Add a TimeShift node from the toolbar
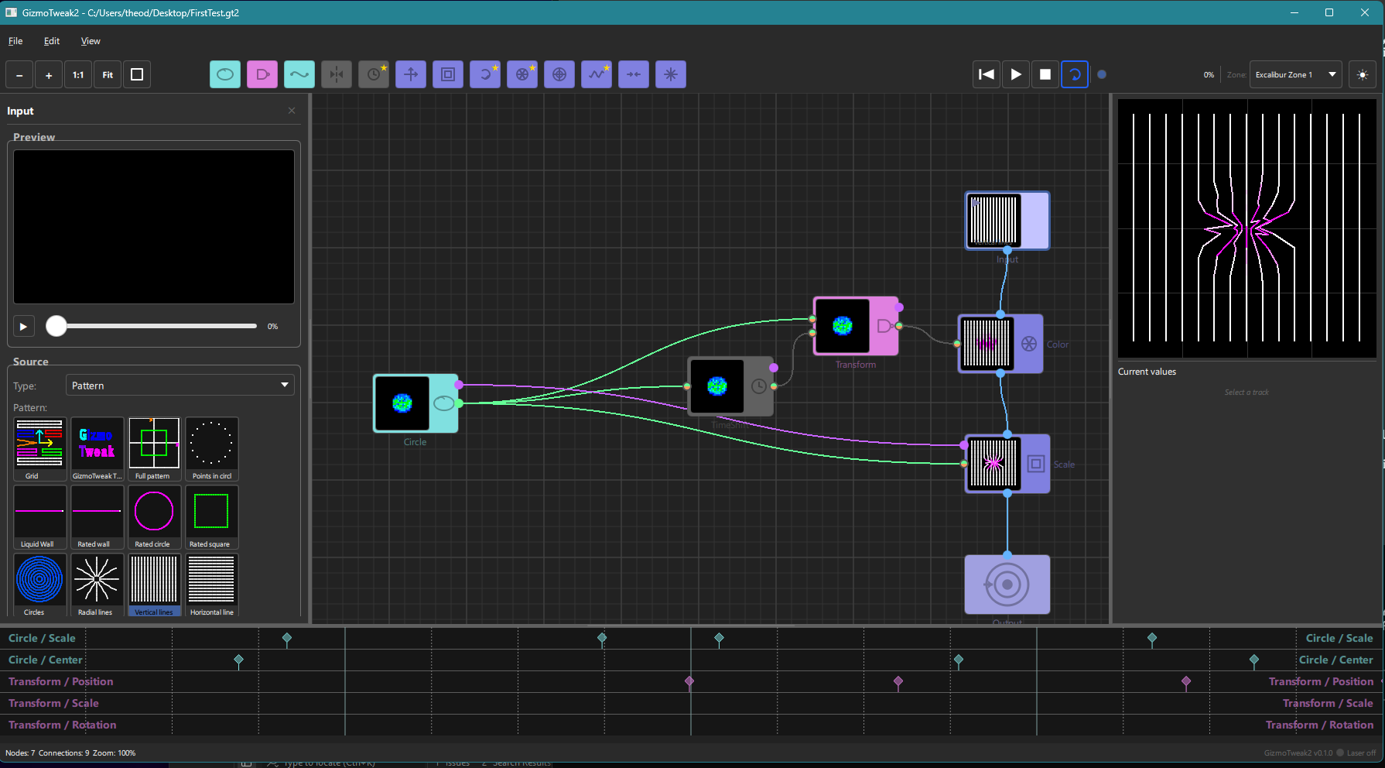1385x768 pixels. (x=374, y=74)
